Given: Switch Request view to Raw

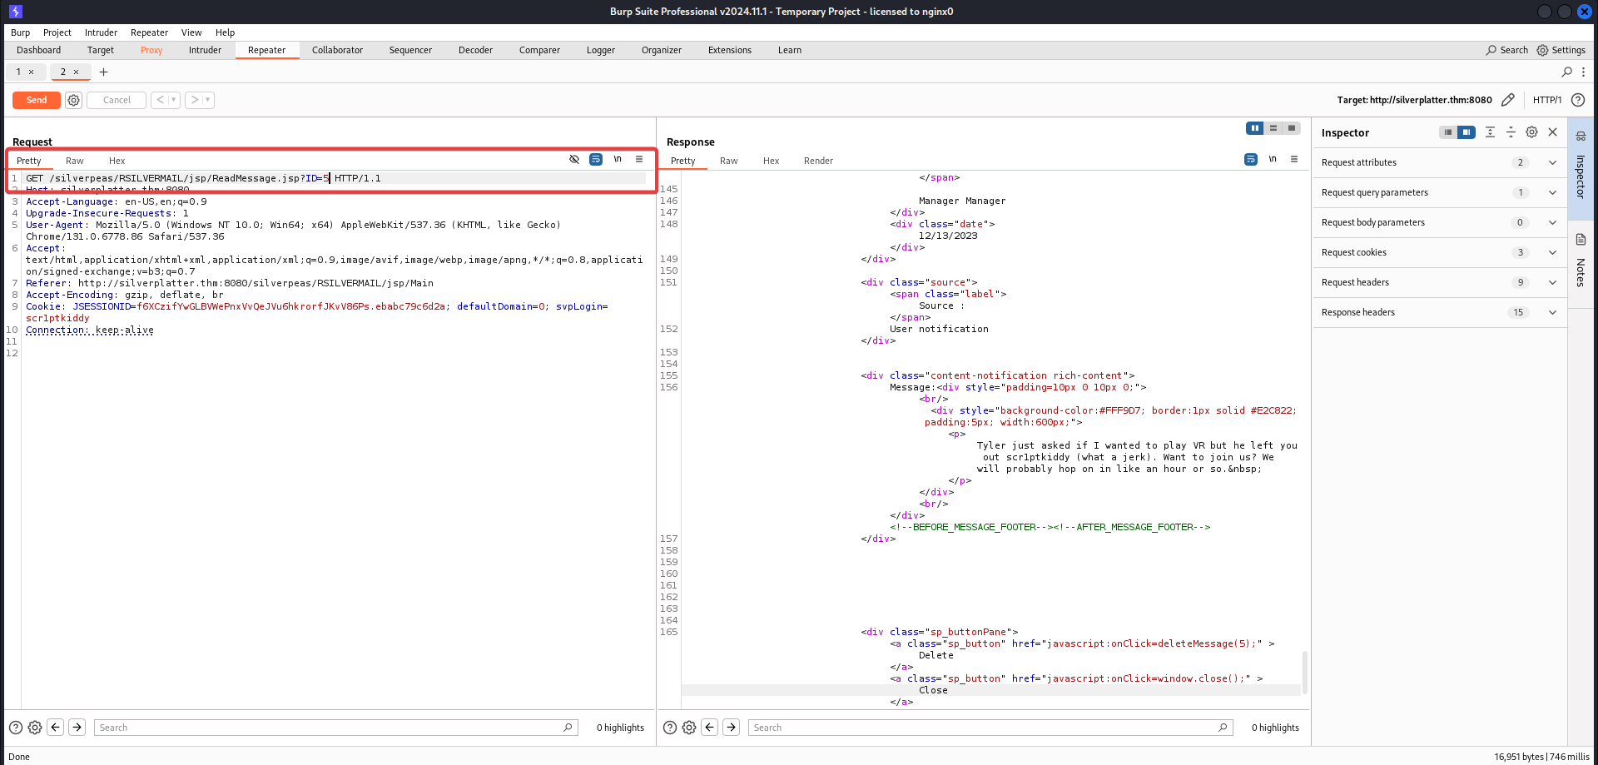Looking at the screenshot, I should pos(75,161).
